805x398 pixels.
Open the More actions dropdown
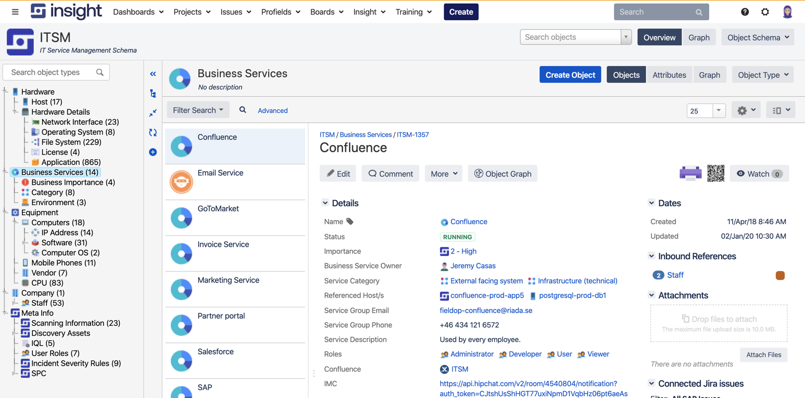click(444, 174)
